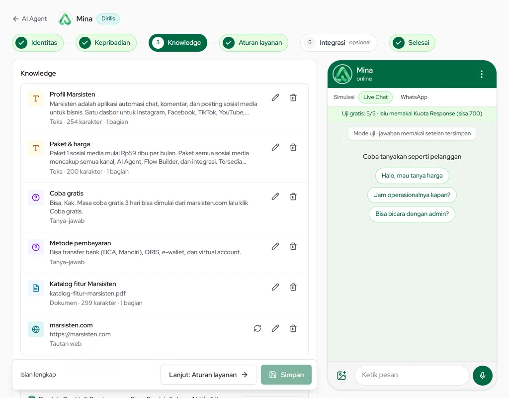Image resolution: width=509 pixels, height=398 pixels.
Task: Edit the Profil Marsisten knowledge entry
Action: click(x=275, y=98)
